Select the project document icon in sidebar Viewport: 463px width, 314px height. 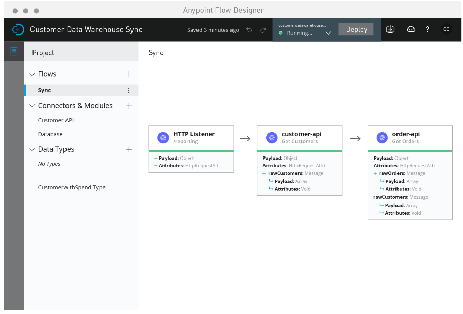[14, 51]
